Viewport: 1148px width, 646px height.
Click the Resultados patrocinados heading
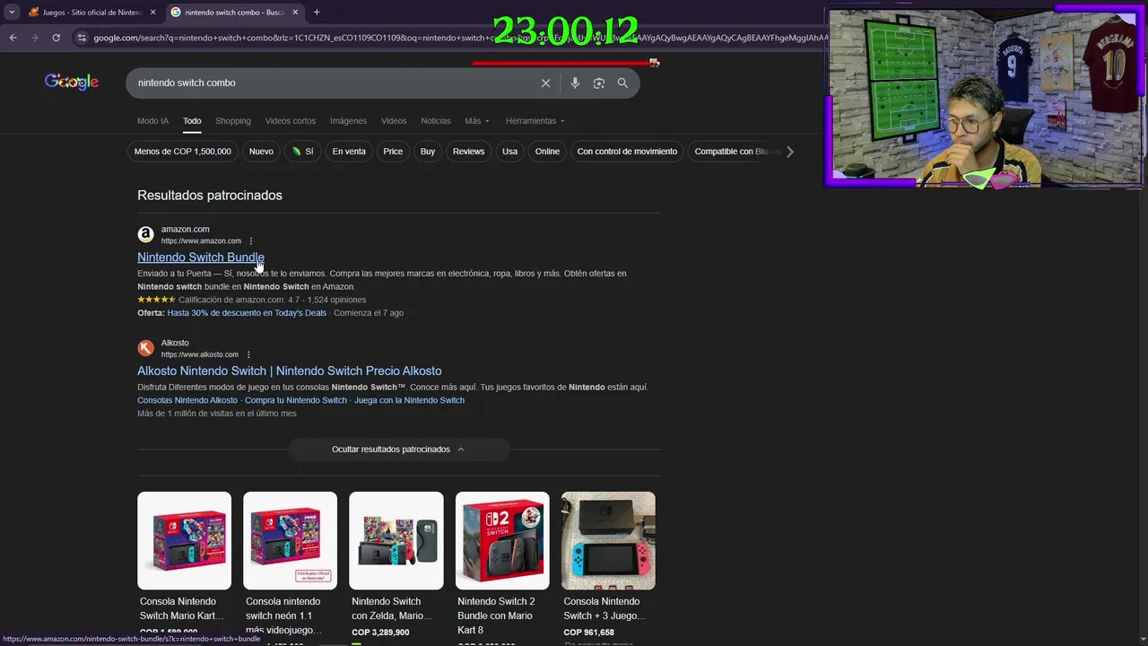(x=210, y=196)
